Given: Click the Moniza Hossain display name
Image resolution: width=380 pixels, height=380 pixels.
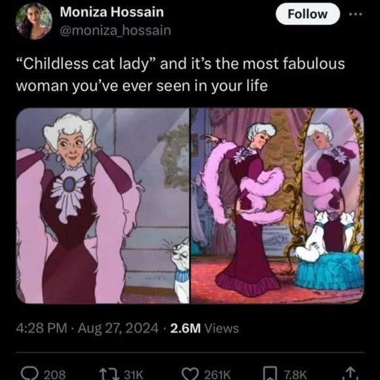Looking at the screenshot, I should click(112, 12).
